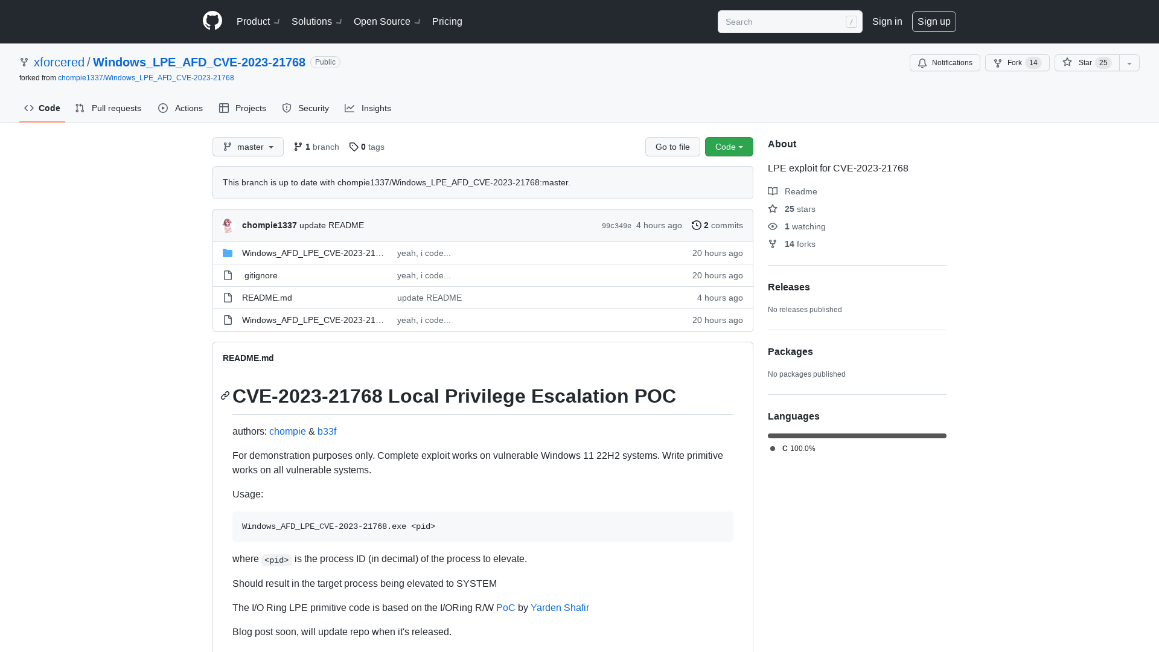Click the README.md file icon
The width and height of the screenshot is (1159, 652).
tap(228, 298)
